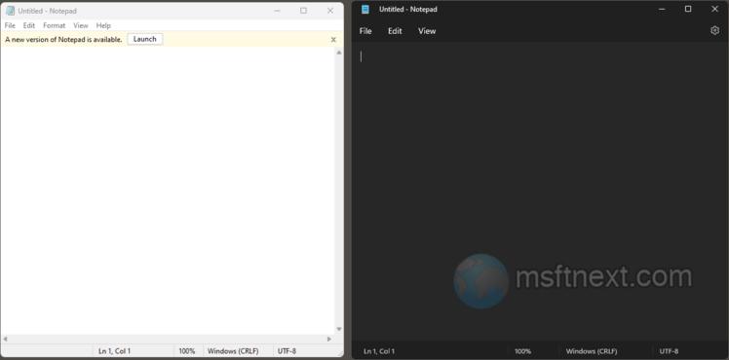Click Notepad app icon in dark window title bar

[x=364, y=10]
